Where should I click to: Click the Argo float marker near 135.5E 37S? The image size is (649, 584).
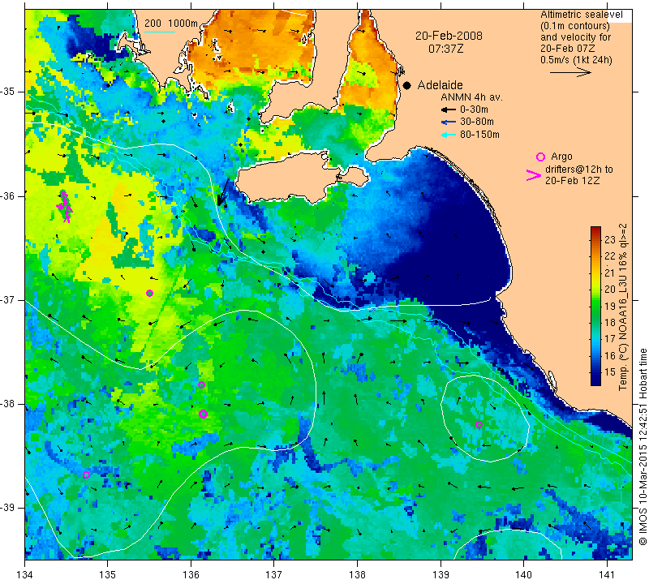coord(150,294)
